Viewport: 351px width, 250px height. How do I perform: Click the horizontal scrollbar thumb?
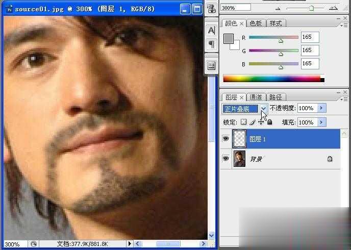168,243
